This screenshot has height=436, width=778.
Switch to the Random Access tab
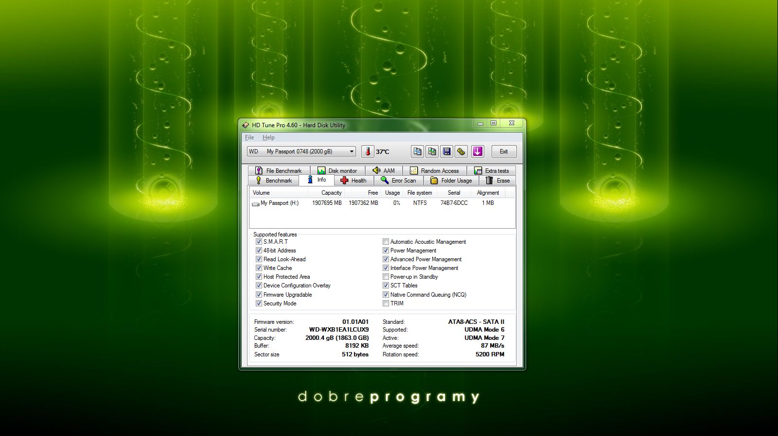434,170
